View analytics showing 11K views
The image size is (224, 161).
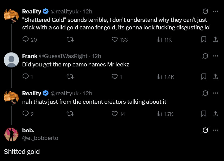point(159,40)
